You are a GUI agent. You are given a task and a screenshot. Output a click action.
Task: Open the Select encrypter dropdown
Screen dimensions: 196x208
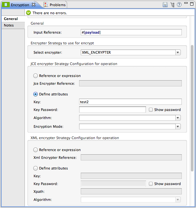[x=178, y=52]
